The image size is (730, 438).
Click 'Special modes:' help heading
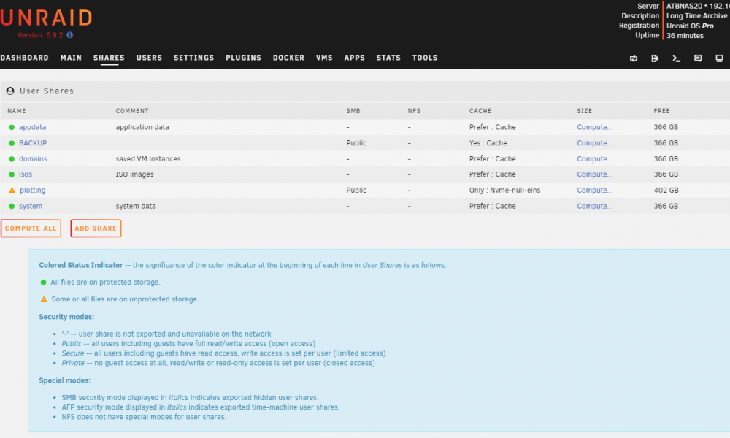click(x=65, y=380)
